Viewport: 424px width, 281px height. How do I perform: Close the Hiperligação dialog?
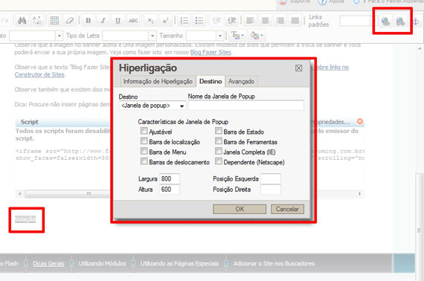click(298, 68)
